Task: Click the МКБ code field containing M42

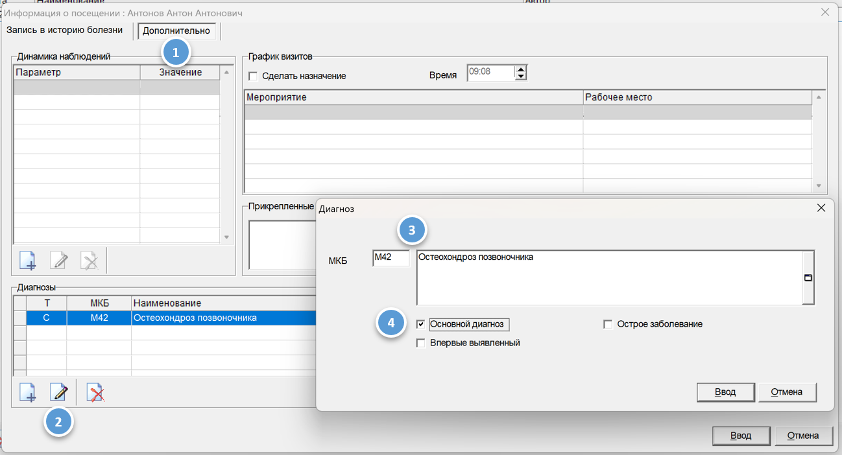Action: pyautogui.click(x=391, y=257)
